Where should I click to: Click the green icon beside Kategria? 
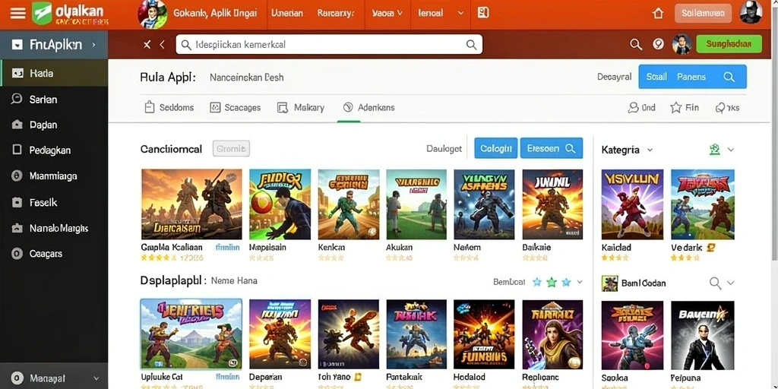(714, 150)
